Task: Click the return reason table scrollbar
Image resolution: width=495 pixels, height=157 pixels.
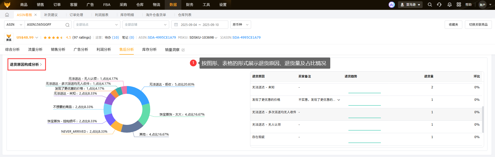Action: pyautogui.click(x=483, y=119)
